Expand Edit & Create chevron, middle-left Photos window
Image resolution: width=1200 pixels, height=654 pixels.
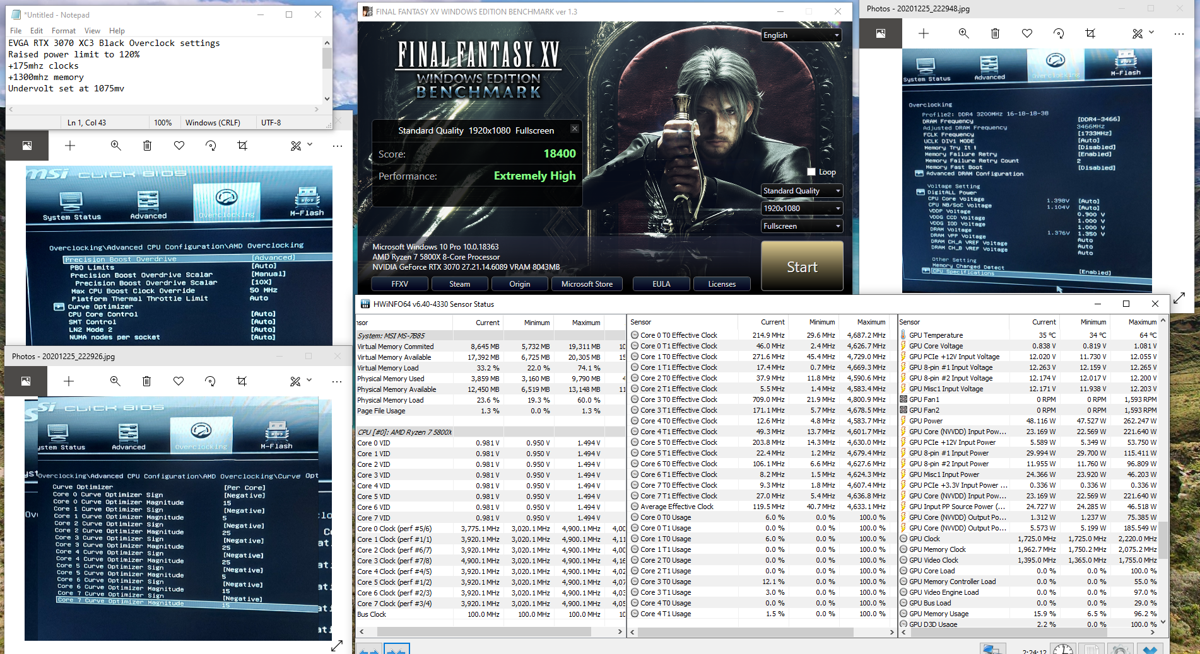310,144
